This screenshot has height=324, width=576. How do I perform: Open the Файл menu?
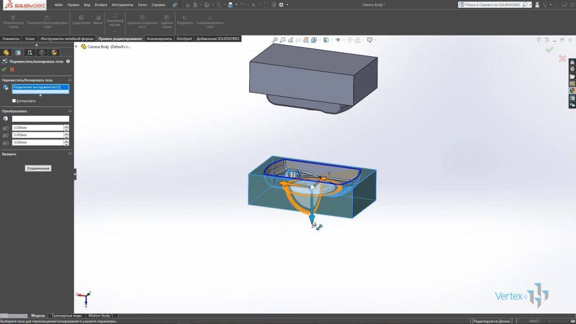coord(58,4)
